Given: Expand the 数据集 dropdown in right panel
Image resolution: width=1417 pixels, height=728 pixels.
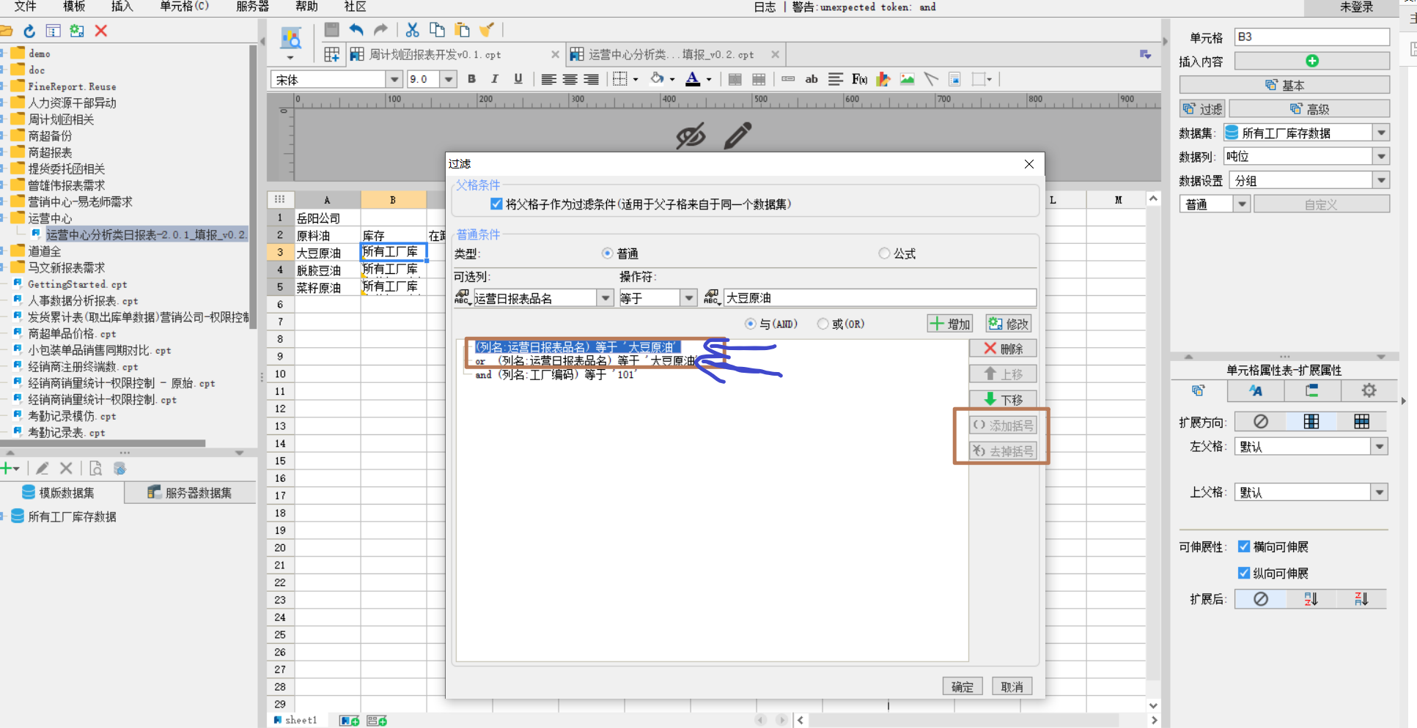Looking at the screenshot, I should tap(1382, 133).
